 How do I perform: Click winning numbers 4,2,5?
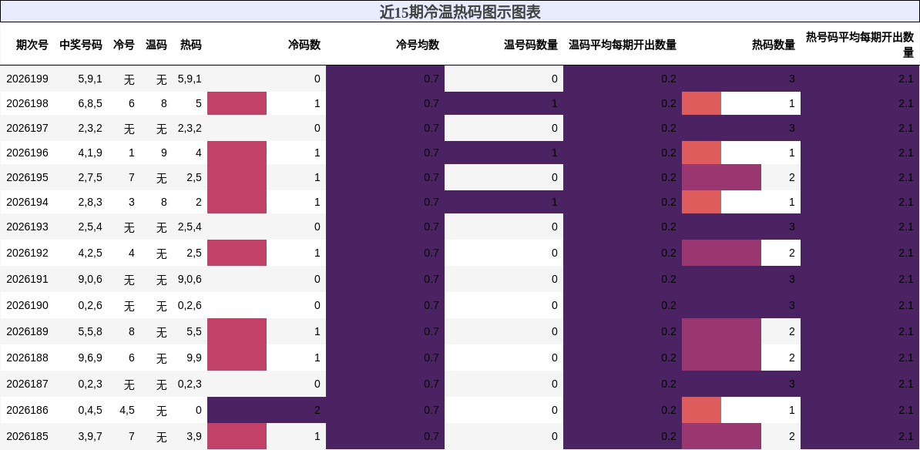(x=90, y=253)
